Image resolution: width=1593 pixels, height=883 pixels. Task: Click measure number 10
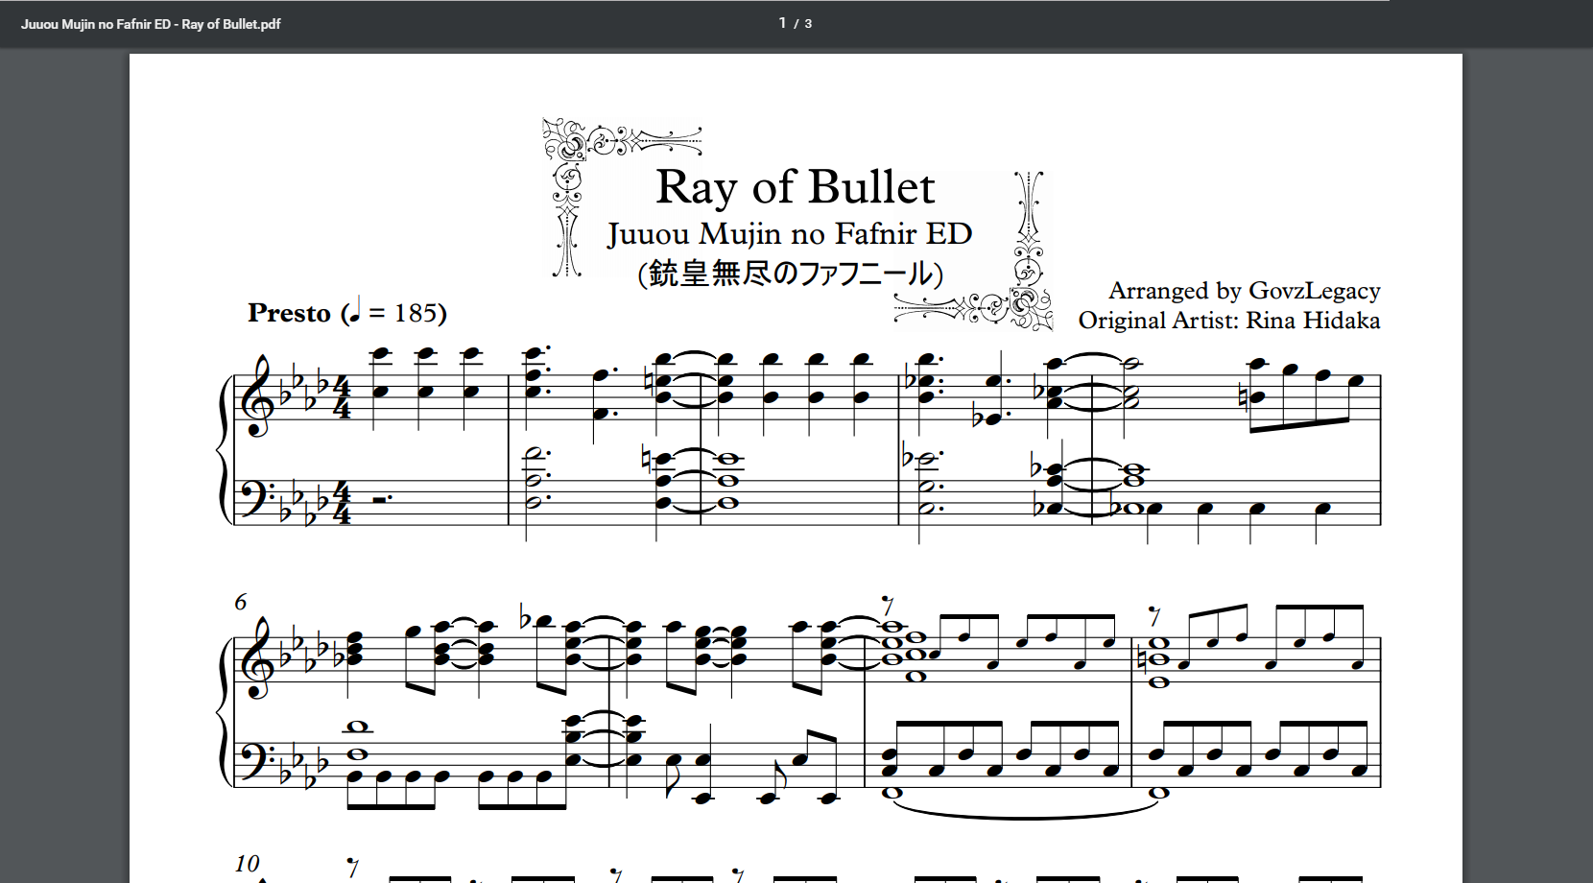tap(247, 864)
